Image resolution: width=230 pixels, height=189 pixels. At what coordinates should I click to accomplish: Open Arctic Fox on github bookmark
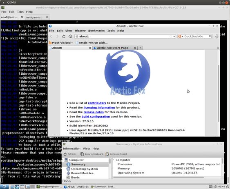coord(92,43)
